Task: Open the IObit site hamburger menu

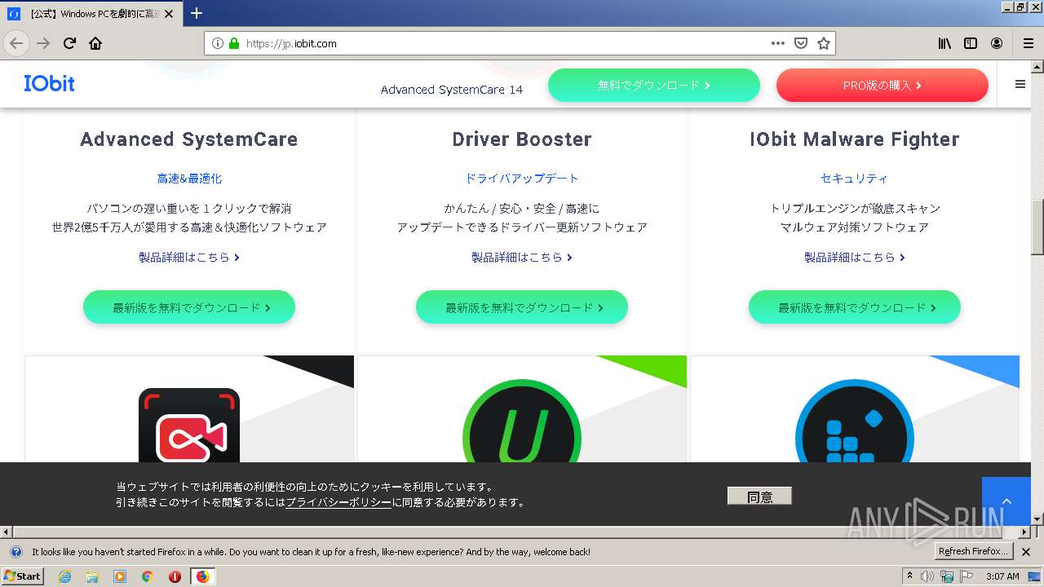Action: coord(1020,84)
